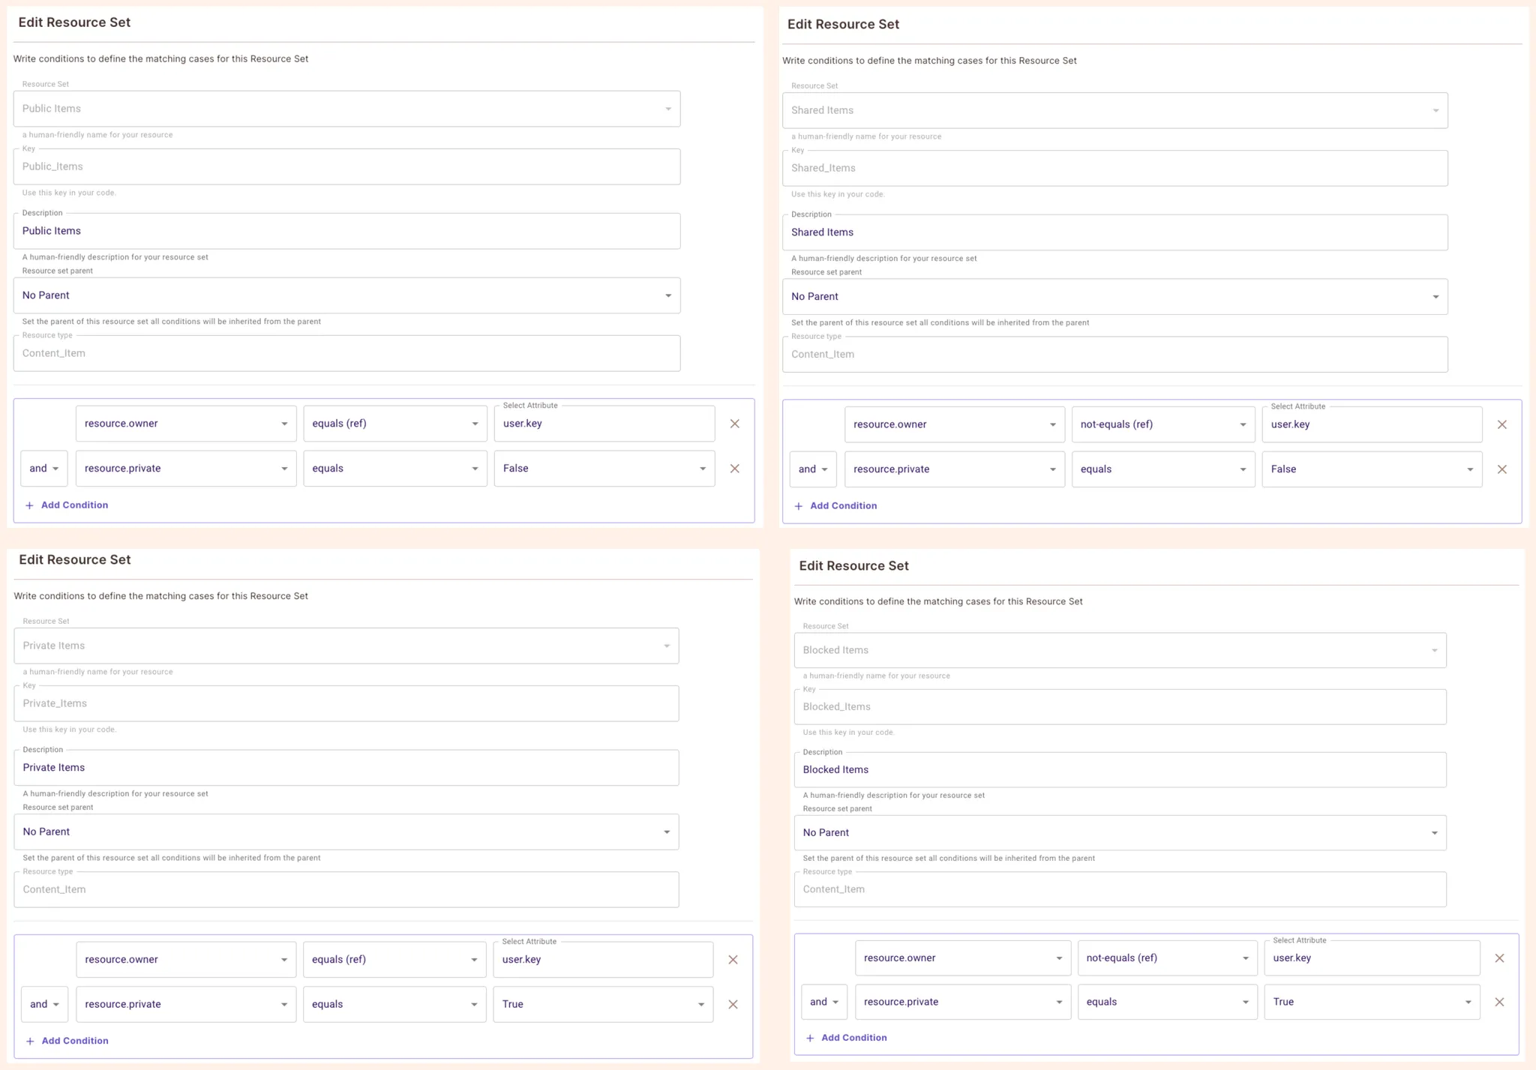Remove the resource.private condition in Public Items
The height and width of the screenshot is (1070, 1536).
point(734,468)
